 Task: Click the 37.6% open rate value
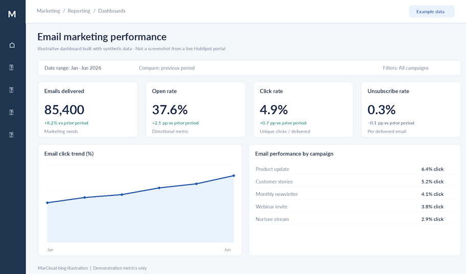pos(170,110)
